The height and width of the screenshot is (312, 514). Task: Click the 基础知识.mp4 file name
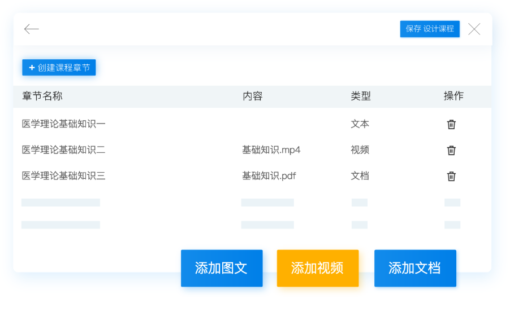(x=271, y=150)
